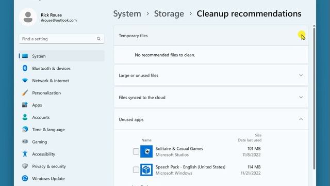This screenshot has width=330, height=186.
Task: Navigate to System breadcrumb
Action: [x=127, y=14]
